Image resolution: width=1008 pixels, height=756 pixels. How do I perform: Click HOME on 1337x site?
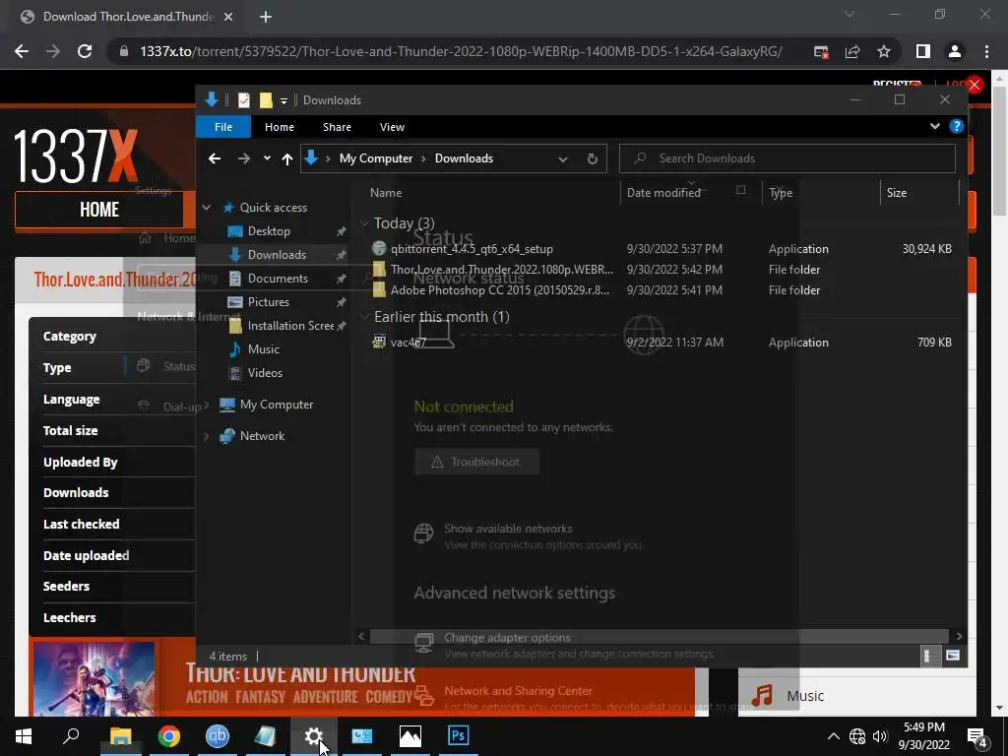99,210
